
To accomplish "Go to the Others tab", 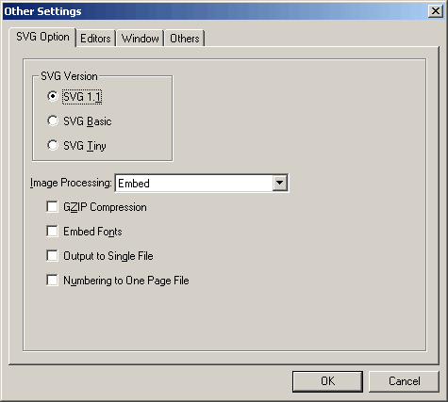I will (185, 39).
